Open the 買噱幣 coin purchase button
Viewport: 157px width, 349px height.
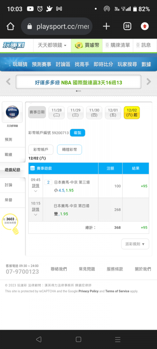[87, 45]
